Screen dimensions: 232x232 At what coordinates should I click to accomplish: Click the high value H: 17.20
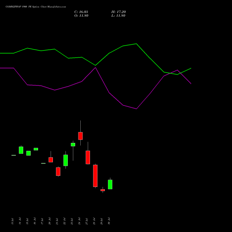pos(119,12)
